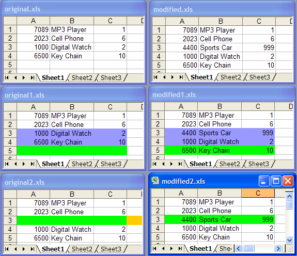Click modified1.xls title bar
Viewport: 297px width, 256px height.
tap(222, 94)
